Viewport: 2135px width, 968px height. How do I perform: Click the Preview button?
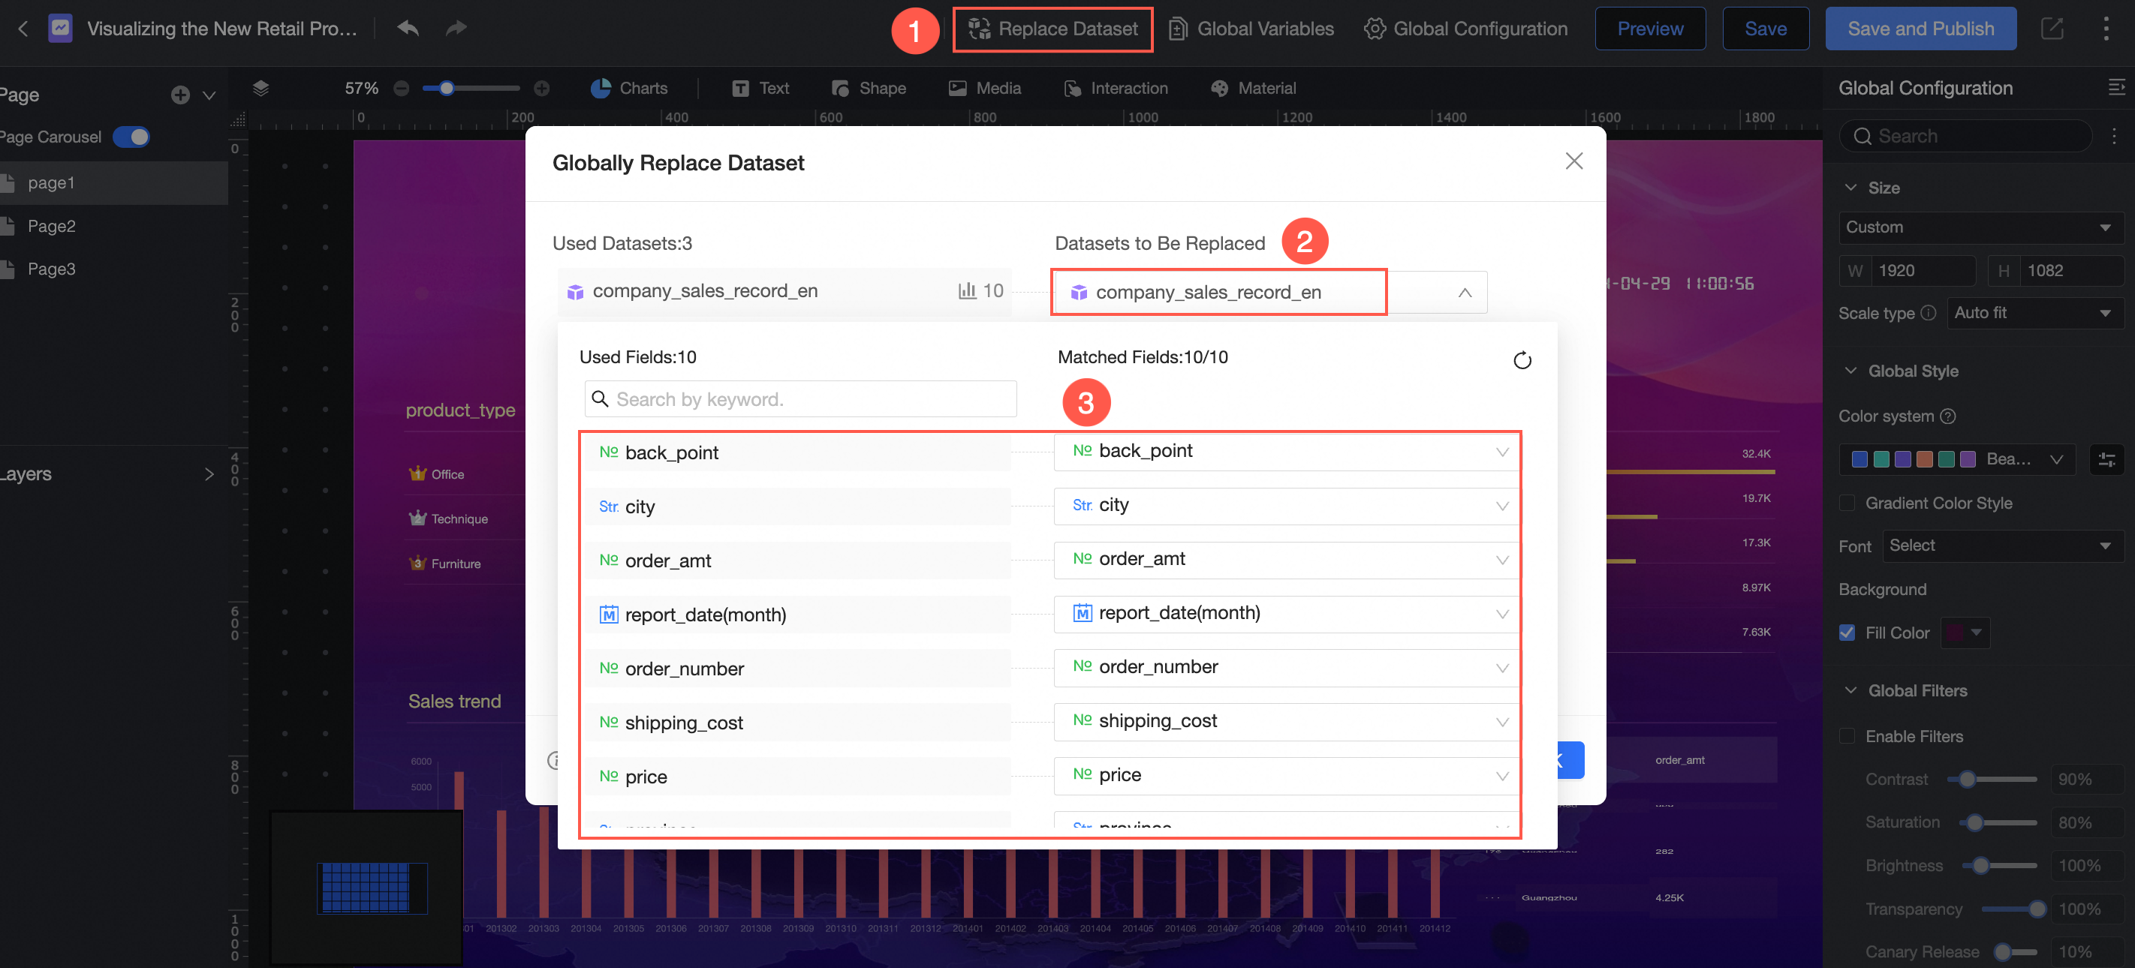click(1649, 29)
